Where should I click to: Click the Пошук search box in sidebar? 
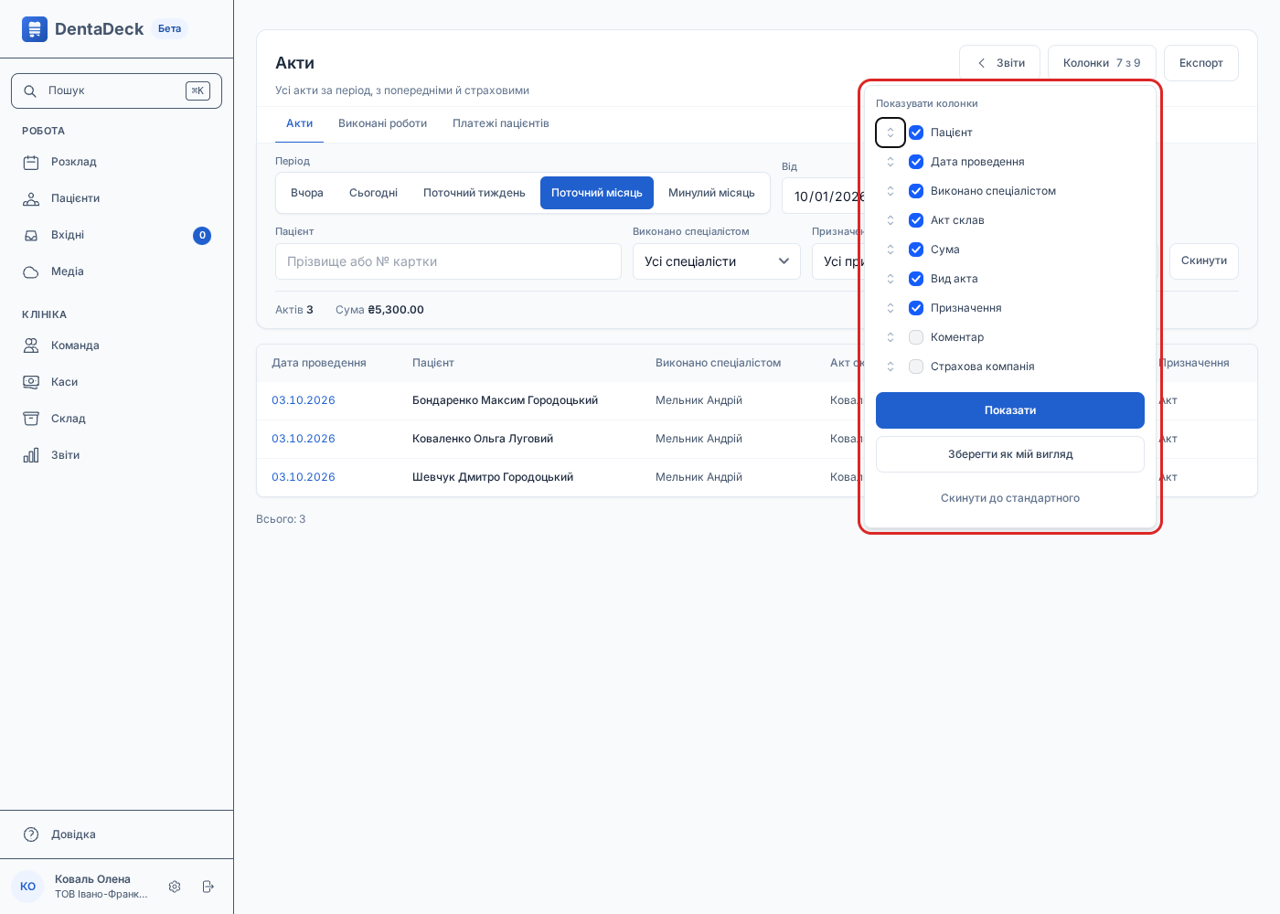[116, 90]
